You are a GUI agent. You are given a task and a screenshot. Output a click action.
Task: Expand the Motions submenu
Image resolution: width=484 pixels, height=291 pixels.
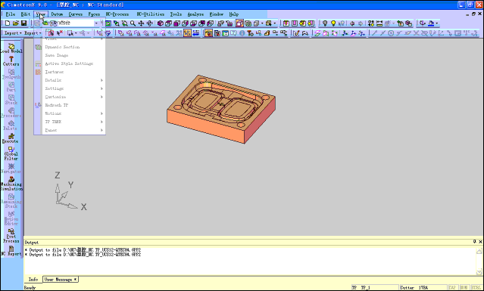click(73, 113)
